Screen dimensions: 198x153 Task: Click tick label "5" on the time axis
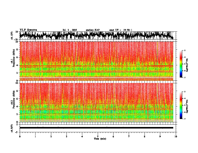point(98,136)
